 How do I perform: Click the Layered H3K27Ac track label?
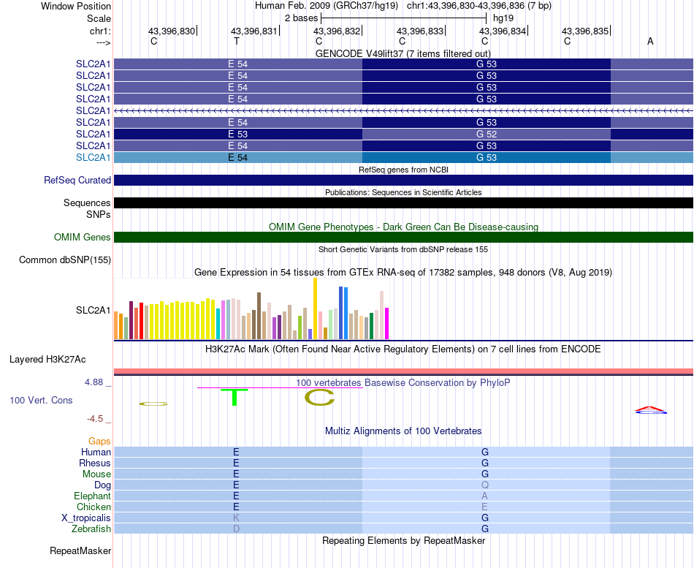tap(47, 360)
